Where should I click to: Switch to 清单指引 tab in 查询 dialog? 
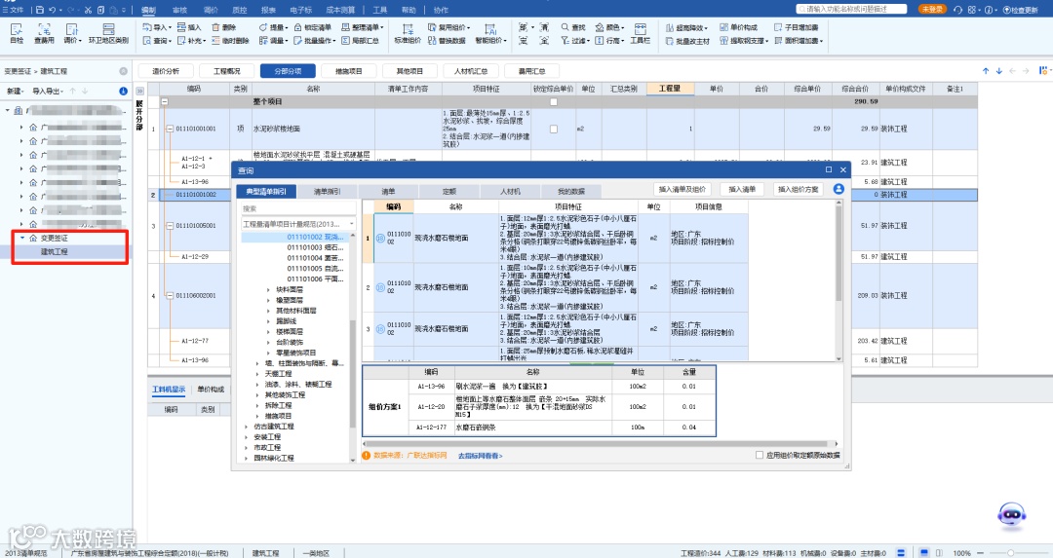point(327,191)
